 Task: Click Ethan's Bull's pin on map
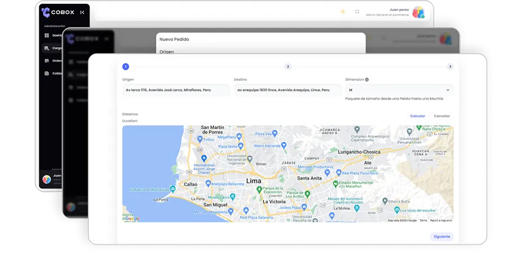click(x=385, y=201)
